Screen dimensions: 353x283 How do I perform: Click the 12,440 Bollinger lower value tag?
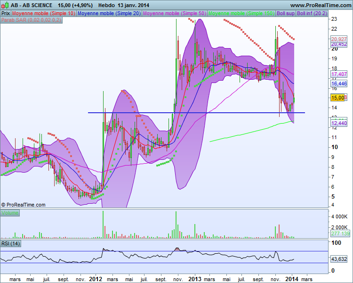[339, 123]
